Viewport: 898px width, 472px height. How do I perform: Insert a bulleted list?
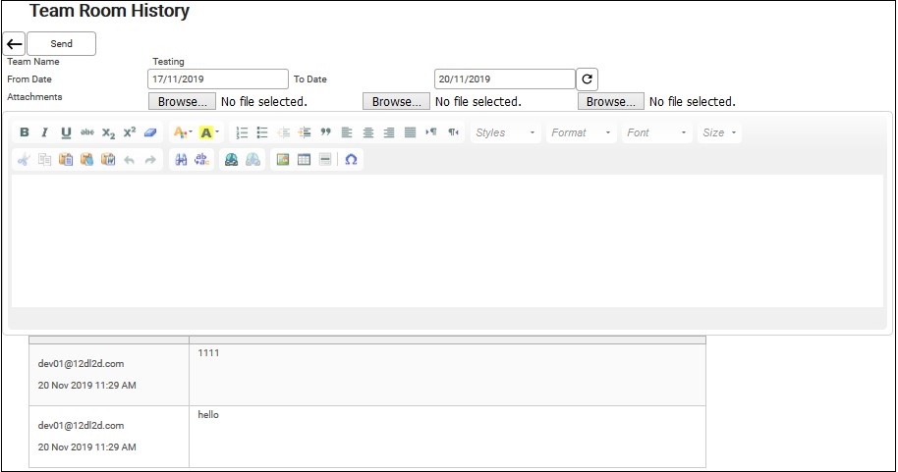262,132
